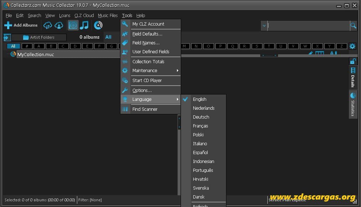Screen dimensions: 361x207
Task: Open Options... from Tools menu
Action: [151, 91]
